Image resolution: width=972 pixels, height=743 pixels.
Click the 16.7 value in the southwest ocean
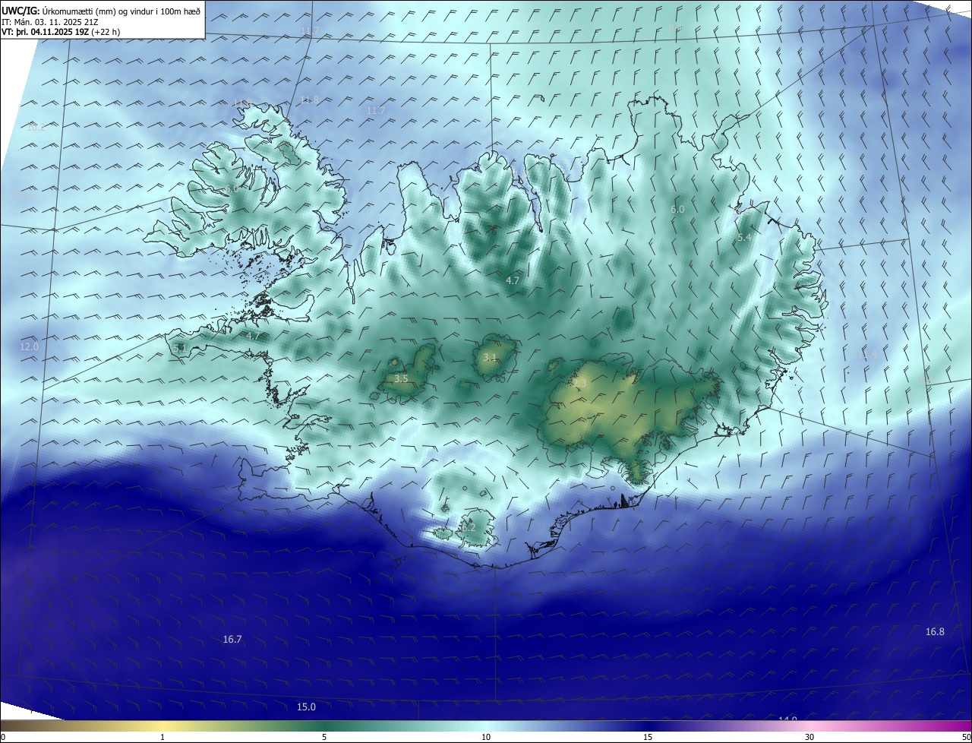(x=232, y=640)
